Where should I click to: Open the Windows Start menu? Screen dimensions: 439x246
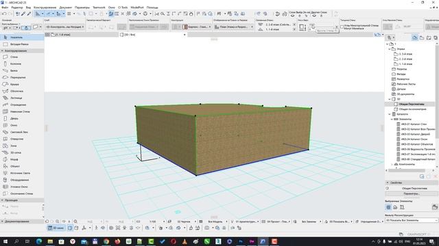pyautogui.click(x=5, y=241)
